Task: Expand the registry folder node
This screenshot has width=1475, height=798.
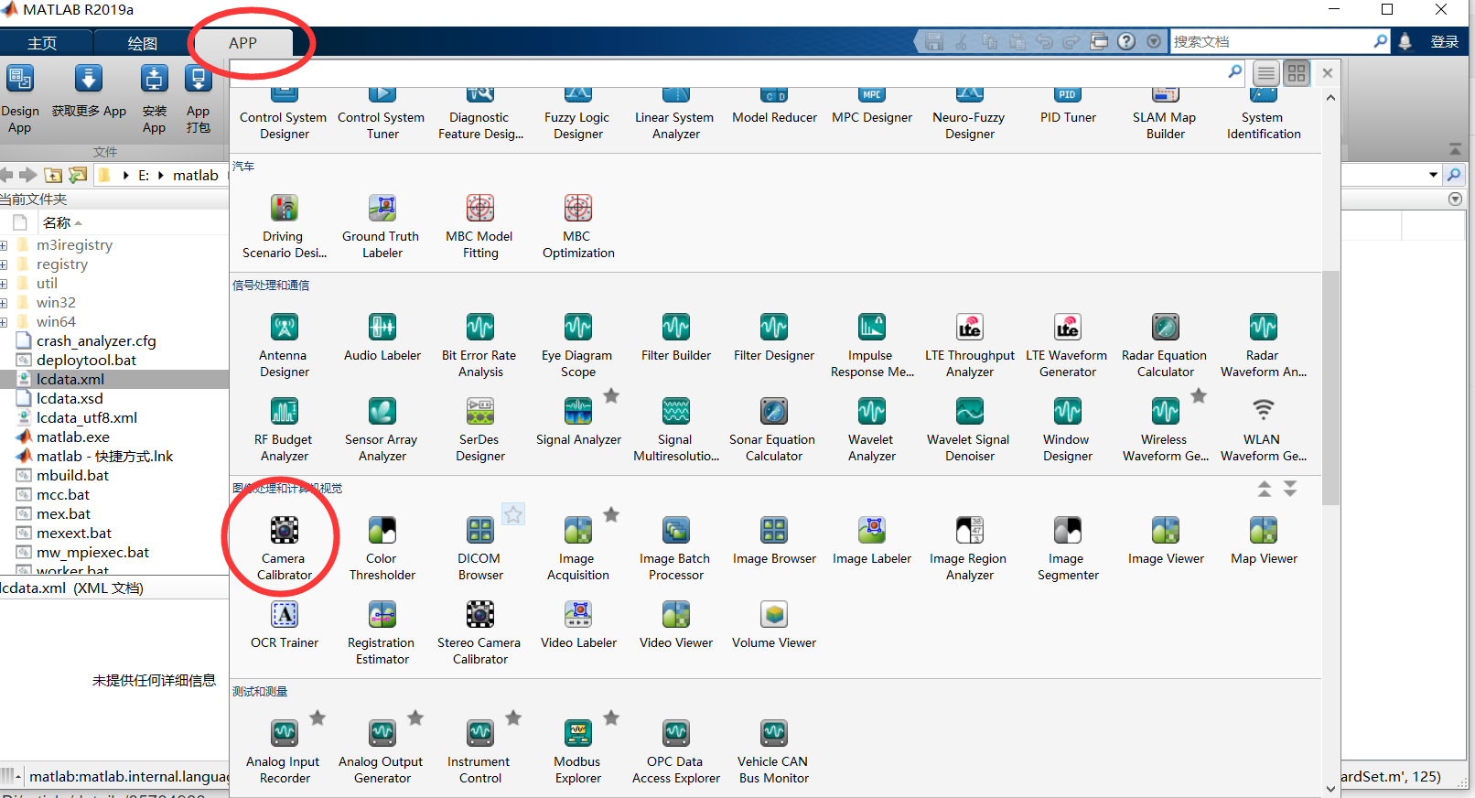Action: click(4, 264)
